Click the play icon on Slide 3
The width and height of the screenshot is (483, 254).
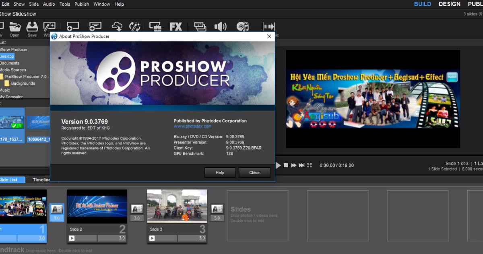coord(152,238)
